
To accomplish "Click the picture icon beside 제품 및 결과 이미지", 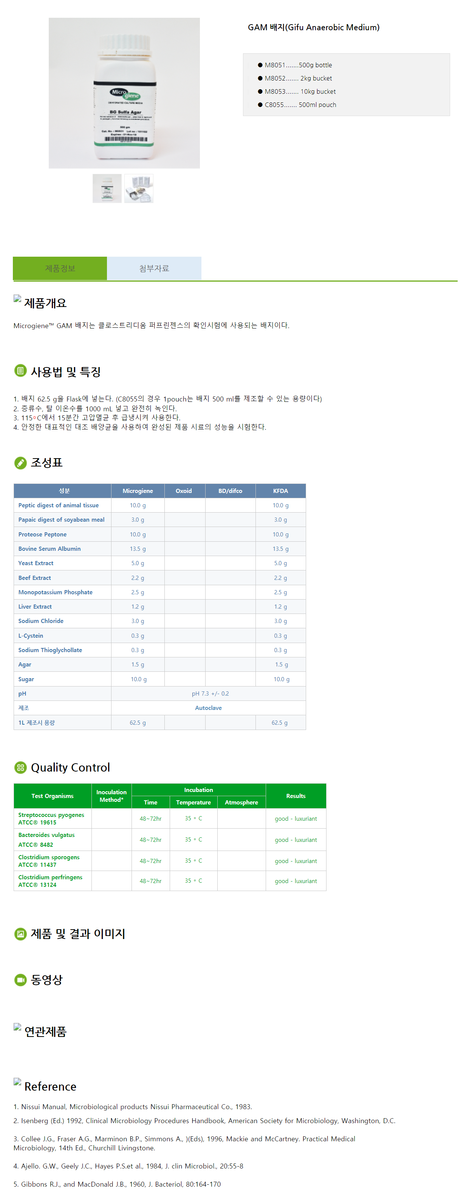I will pyautogui.click(x=20, y=933).
